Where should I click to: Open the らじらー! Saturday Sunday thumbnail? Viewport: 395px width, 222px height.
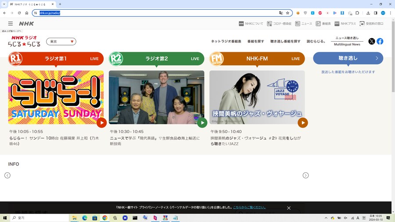coord(56,97)
